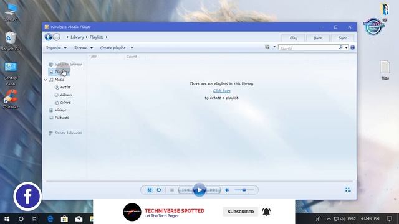
Task: Select Playlists in the navigation pane
Action: (59, 72)
